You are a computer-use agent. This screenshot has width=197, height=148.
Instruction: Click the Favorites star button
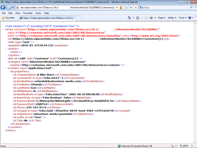pos(8,18)
